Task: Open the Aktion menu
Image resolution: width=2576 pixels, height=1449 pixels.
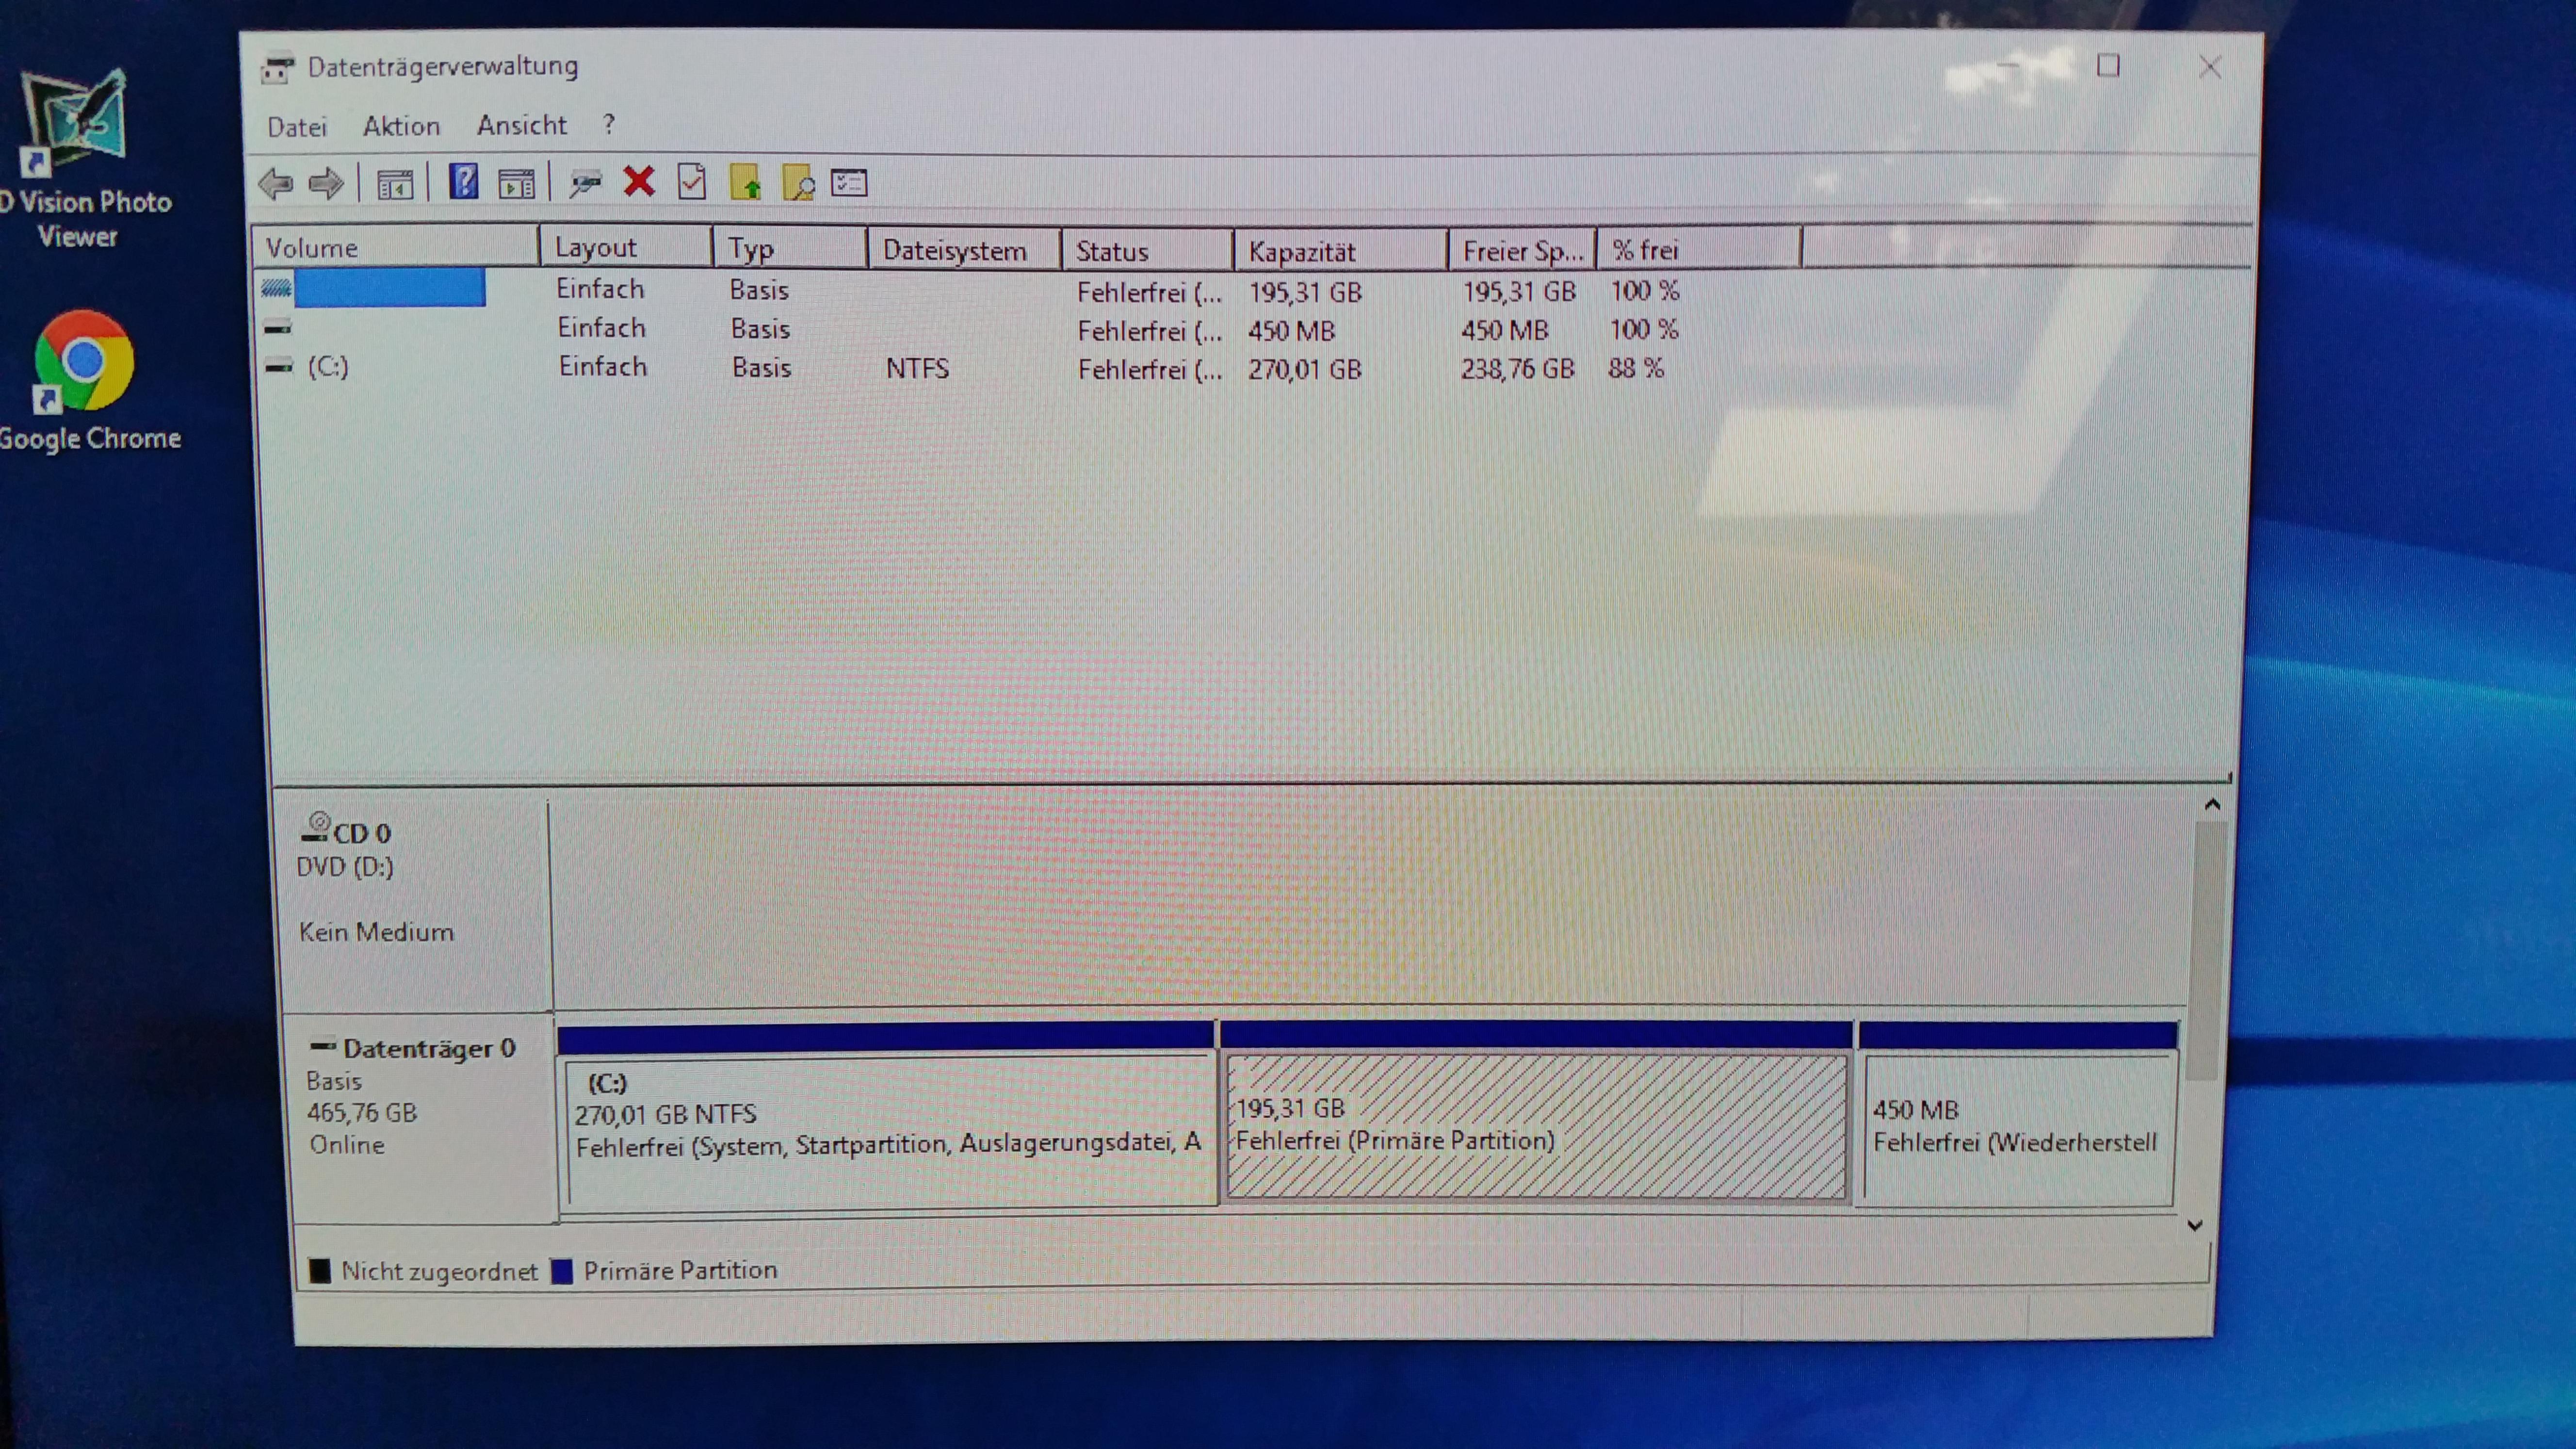Action: pos(401,126)
